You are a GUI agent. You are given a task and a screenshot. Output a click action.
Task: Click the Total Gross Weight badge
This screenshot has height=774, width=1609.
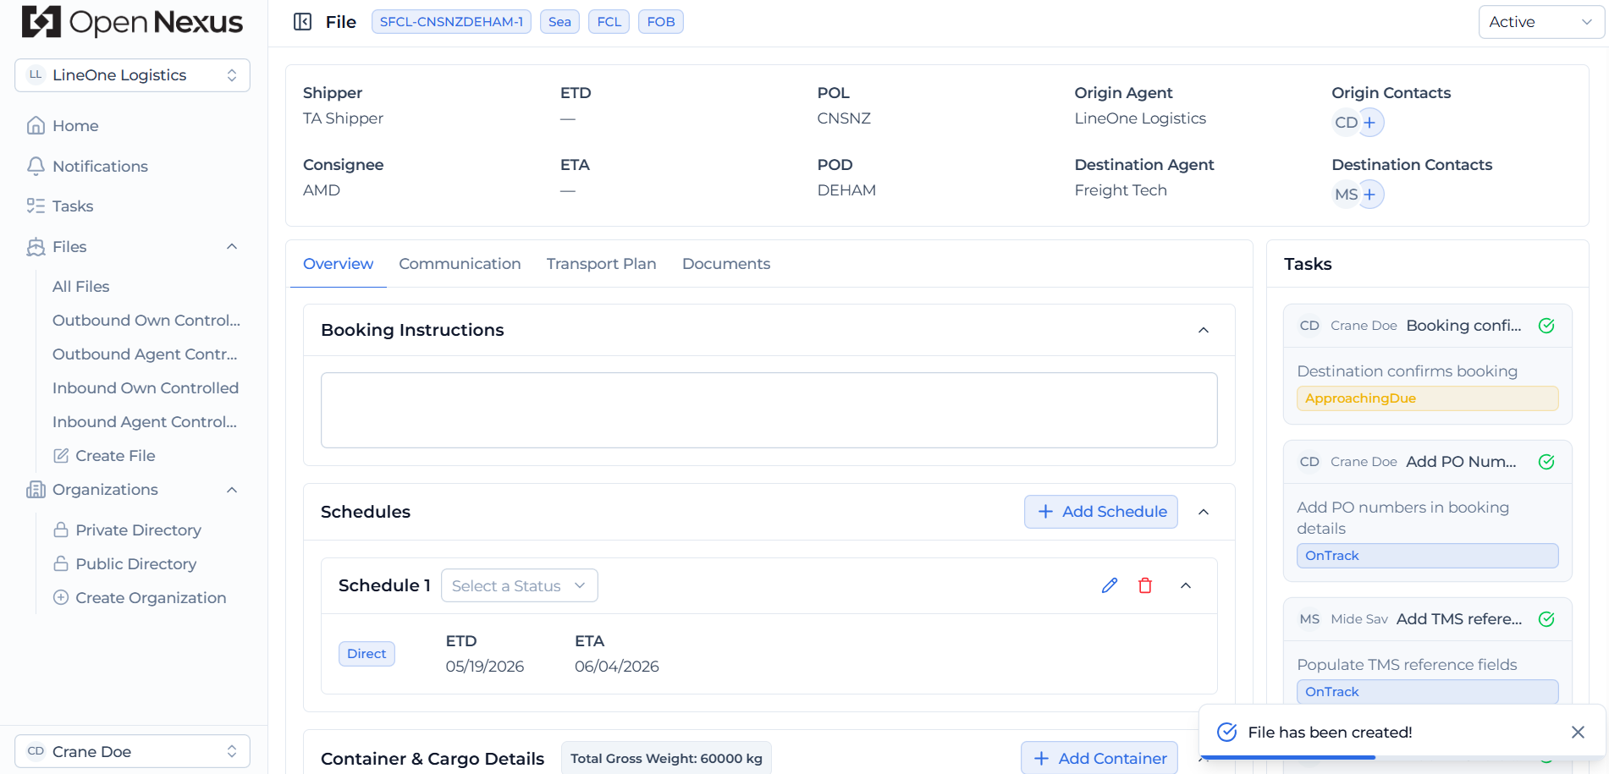click(666, 759)
